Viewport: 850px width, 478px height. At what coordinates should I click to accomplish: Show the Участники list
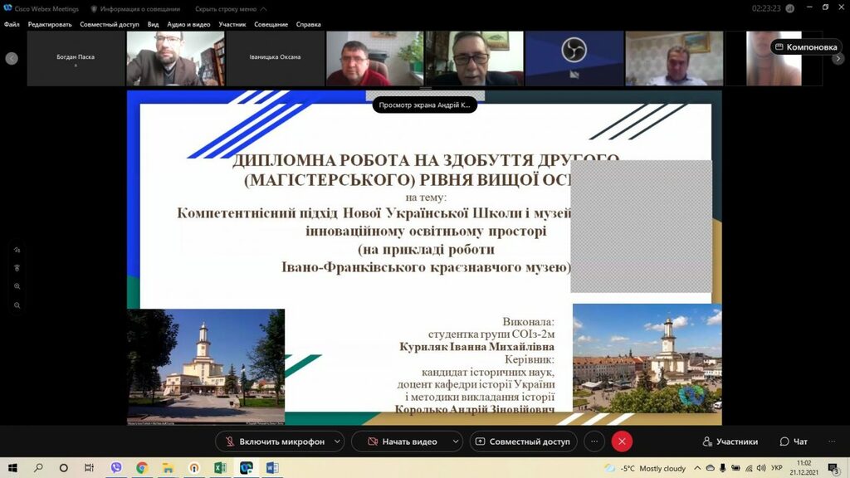coord(730,441)
